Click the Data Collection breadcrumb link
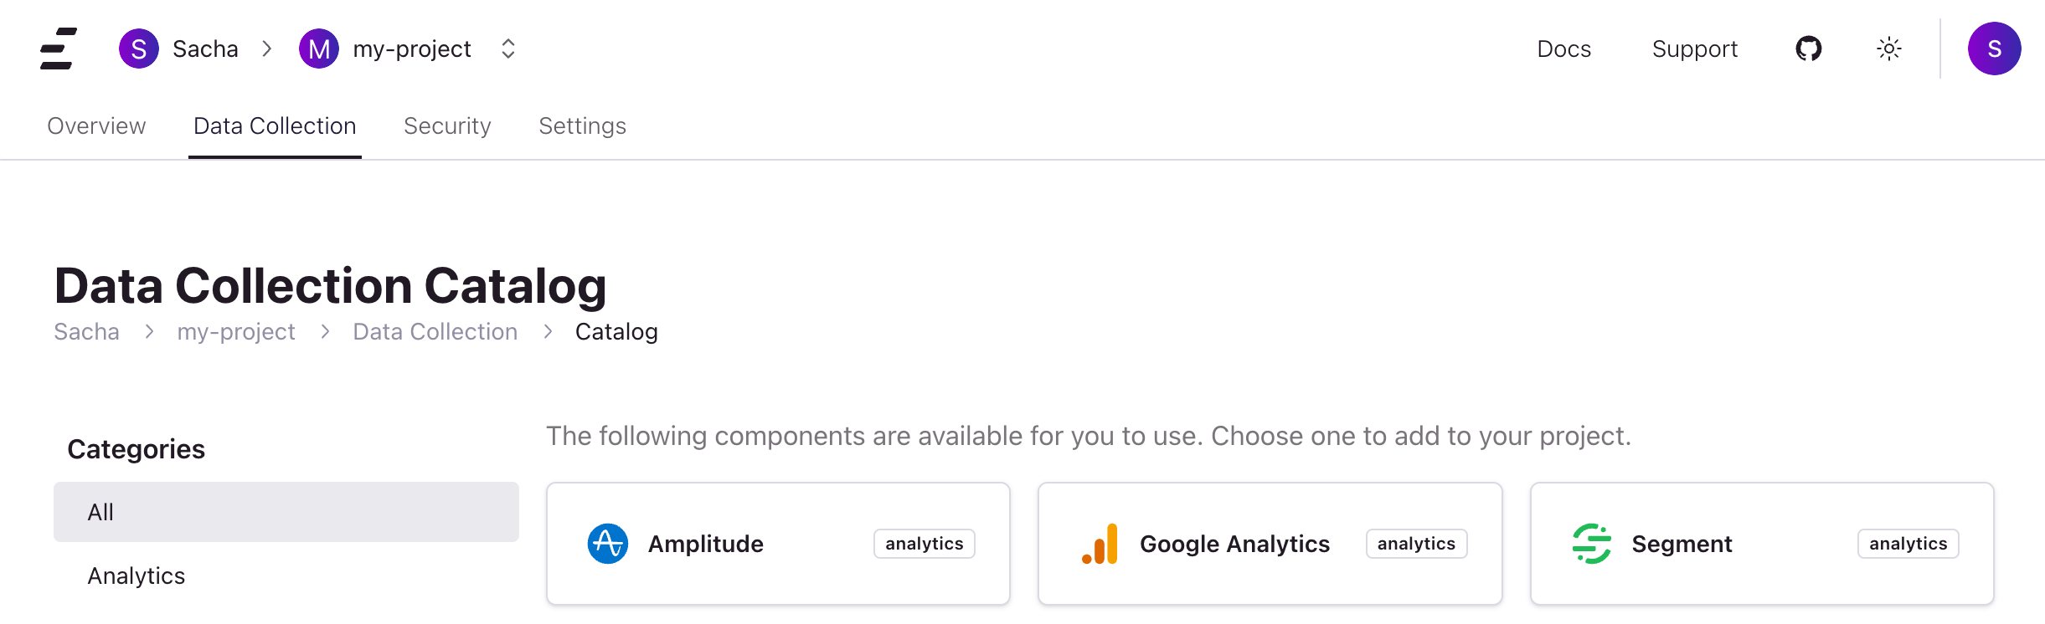Screen dimensions: 2045x624 [x=435, y=331]
